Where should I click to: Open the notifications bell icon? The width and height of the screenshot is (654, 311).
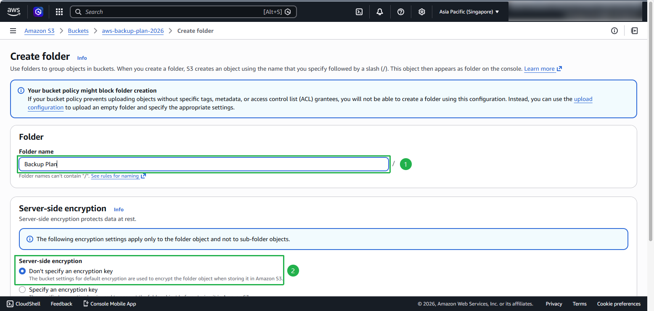click(x=380, y=12)
